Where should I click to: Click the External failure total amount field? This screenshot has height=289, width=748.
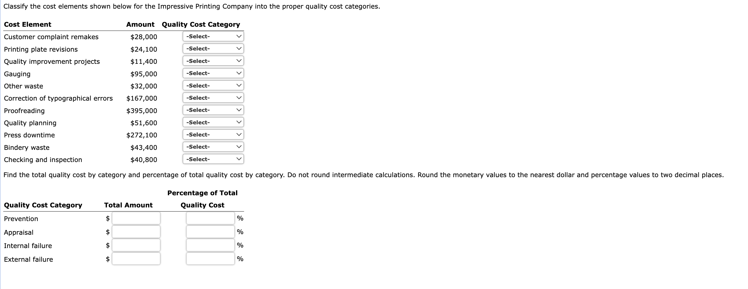click(136, 259)
